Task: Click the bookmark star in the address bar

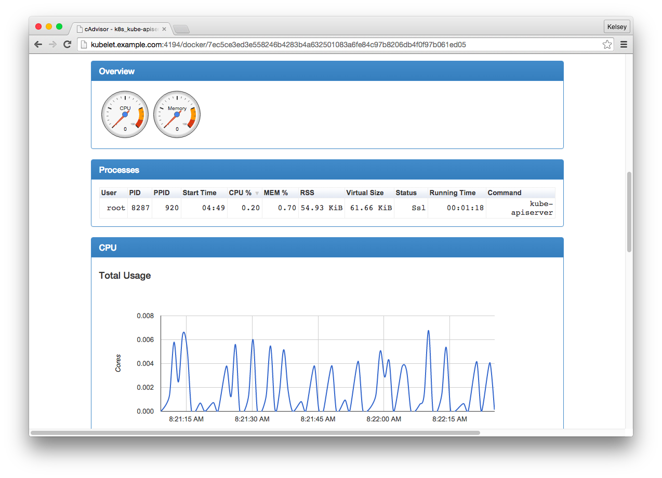Action: pos(607,45)
